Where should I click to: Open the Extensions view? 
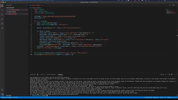(x=2, y=23)
